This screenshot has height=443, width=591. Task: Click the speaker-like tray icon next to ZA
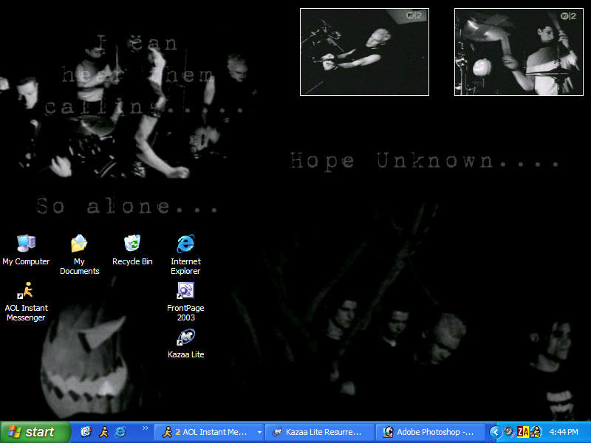(x=509, y=432)
